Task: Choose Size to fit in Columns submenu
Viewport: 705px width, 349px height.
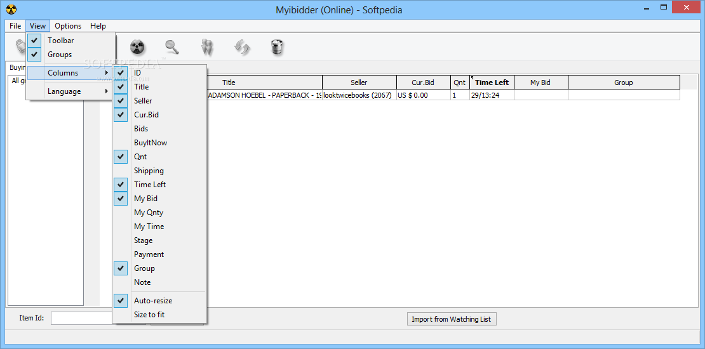Action: pyautogui.click(x=159, y=314)
